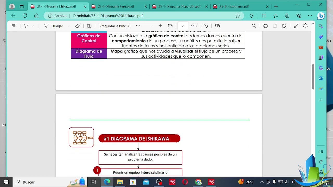333x187 pixels.
Task: Toggle fit to width view
Action: point(170,26)
